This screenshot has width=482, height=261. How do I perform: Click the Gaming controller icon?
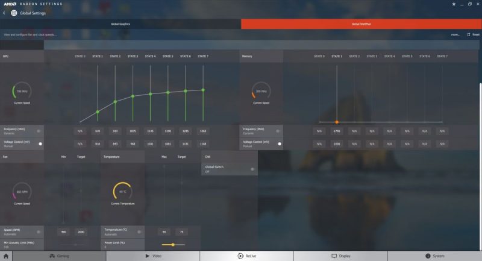52,256
